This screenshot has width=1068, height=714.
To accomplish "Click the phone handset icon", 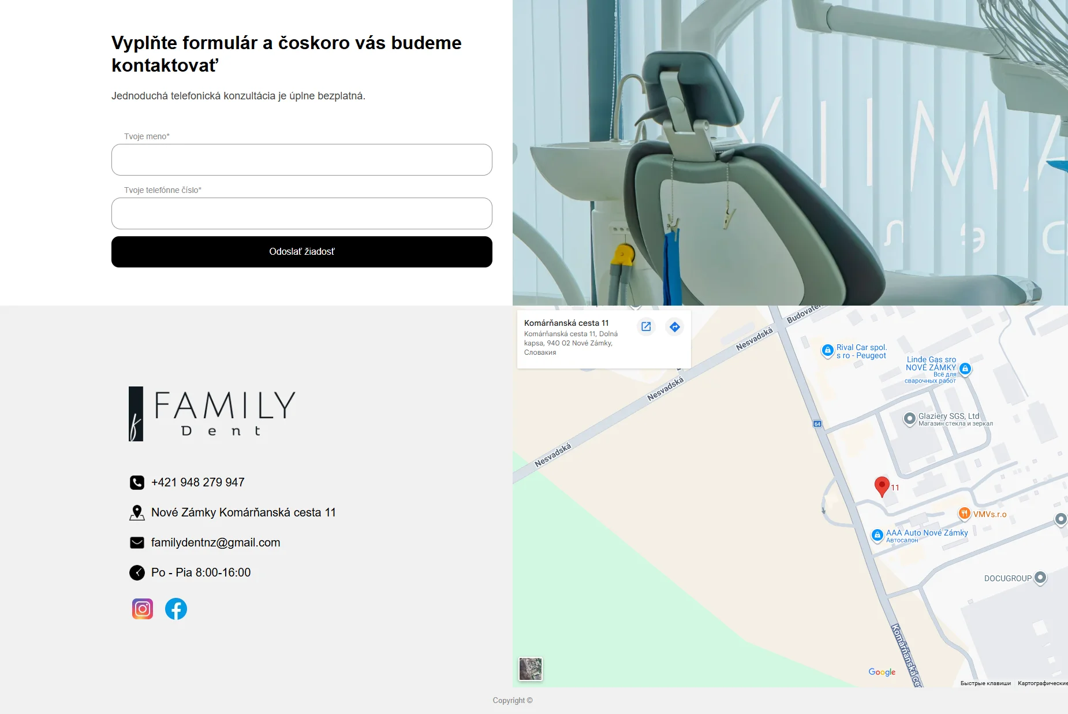I will [x=137, y=482].
